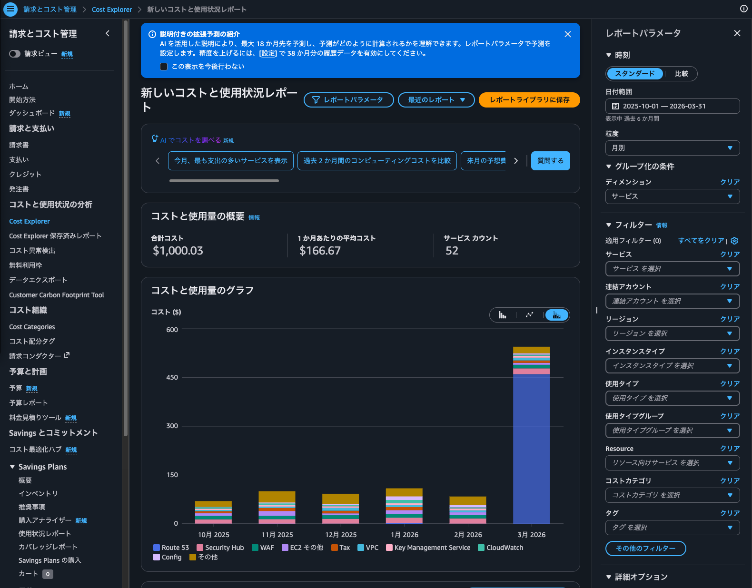Open 予算 in sidebar
The height and width of the screenshot is (588, 752).
16,388
